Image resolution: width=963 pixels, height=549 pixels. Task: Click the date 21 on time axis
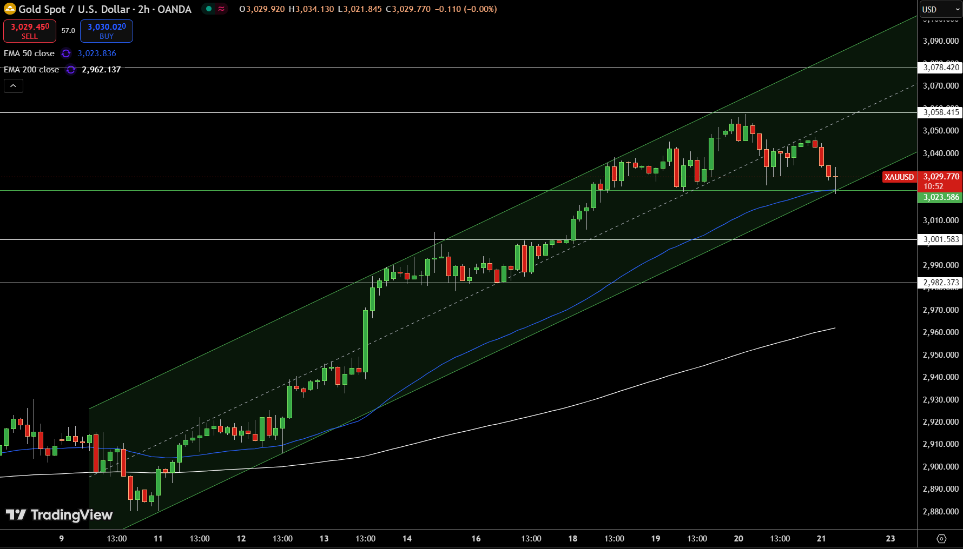pyautogui.click(x=821, y=539)
